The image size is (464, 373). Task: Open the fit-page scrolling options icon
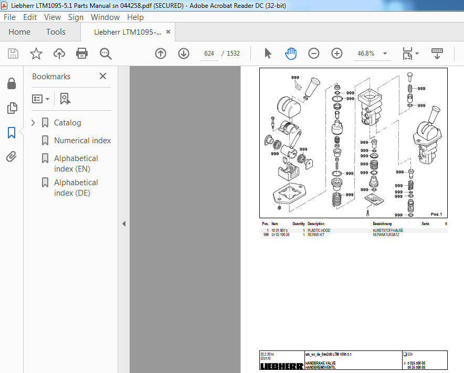(x=407, y=54)
